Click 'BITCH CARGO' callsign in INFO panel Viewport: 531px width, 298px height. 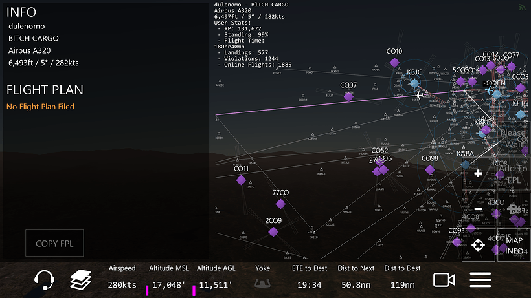pos(34,39)
